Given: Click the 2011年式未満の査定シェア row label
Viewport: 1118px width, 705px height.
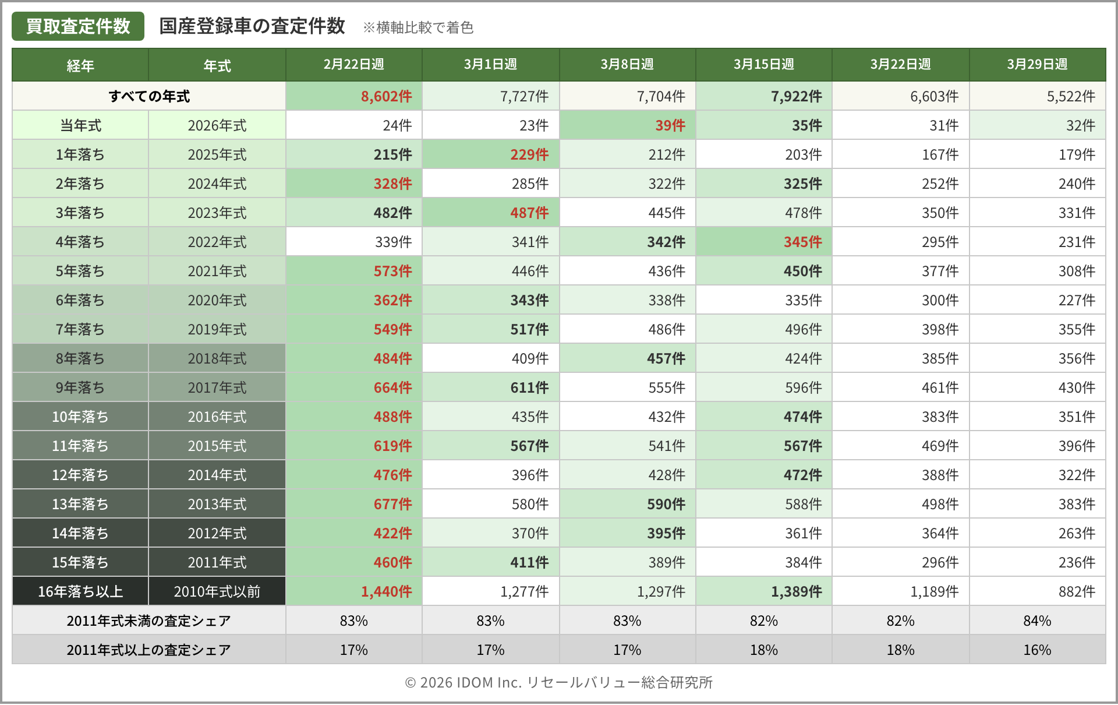Looking at the screenshot, I should (x=149, y=621).
